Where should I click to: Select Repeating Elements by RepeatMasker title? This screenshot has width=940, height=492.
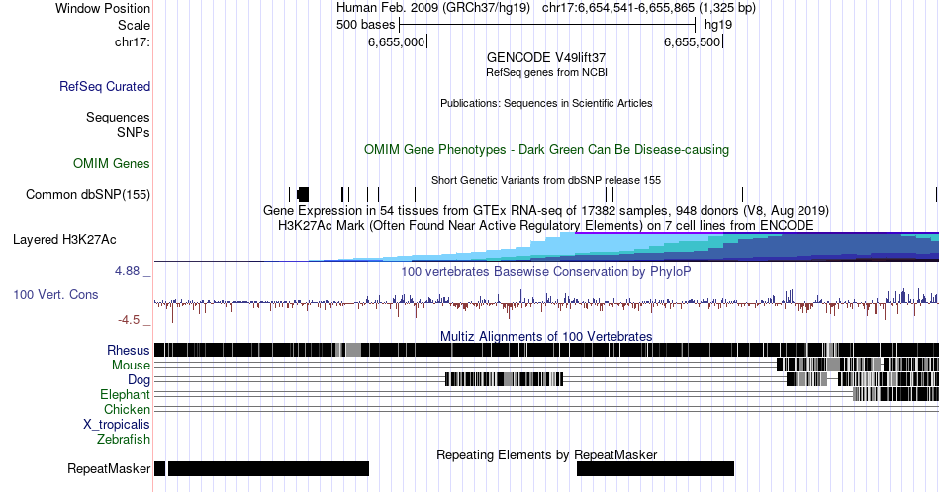tap(546, 454)
